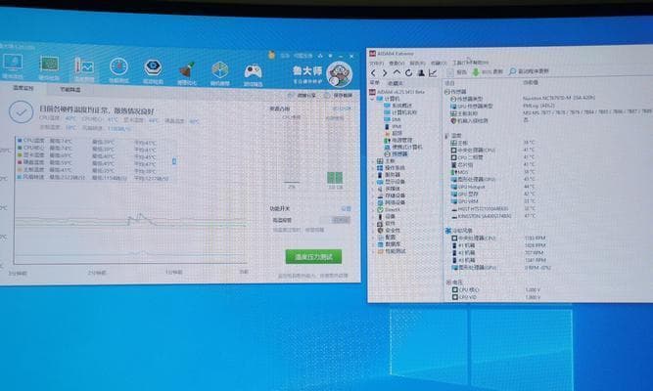This screenshot has height=391, width=653.
Task: Open 文件 menu in AIDA64
Action: click(x=376, y=64)
